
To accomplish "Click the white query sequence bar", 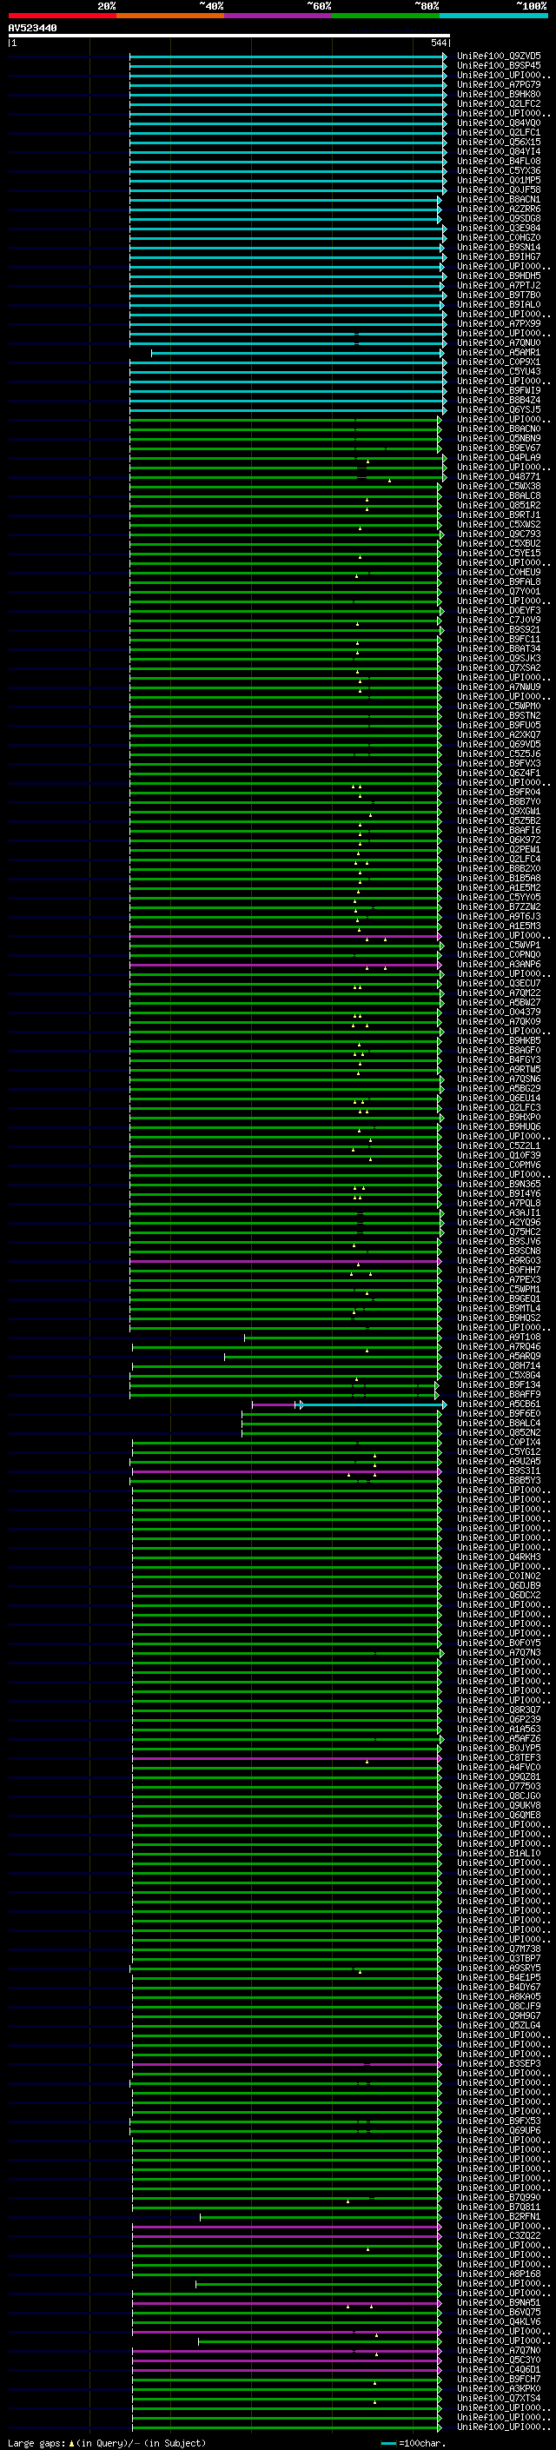I will 229,37.
